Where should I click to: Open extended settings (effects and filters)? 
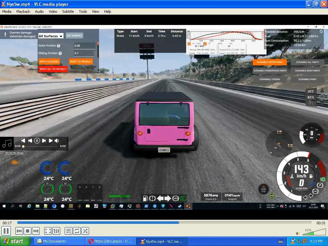pos(56,231)
